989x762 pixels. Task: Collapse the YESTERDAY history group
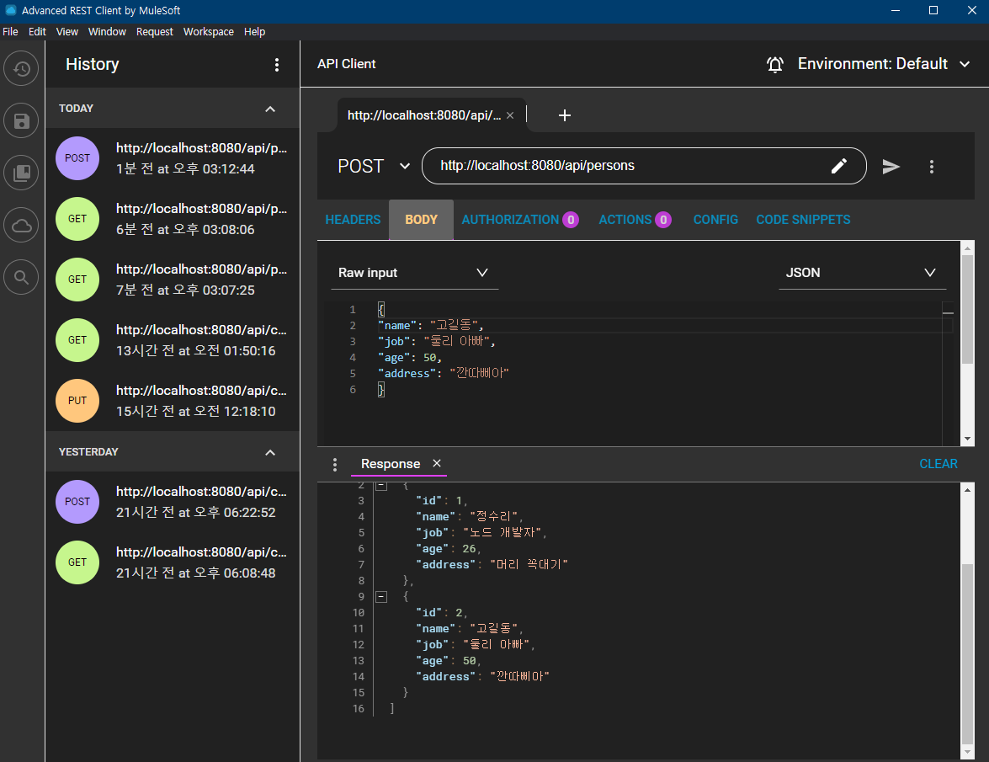point(270,452)
